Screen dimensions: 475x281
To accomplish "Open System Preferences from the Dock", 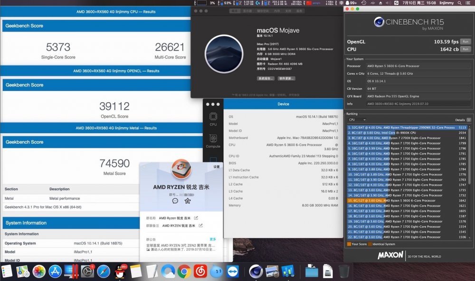I will point(87,271).
